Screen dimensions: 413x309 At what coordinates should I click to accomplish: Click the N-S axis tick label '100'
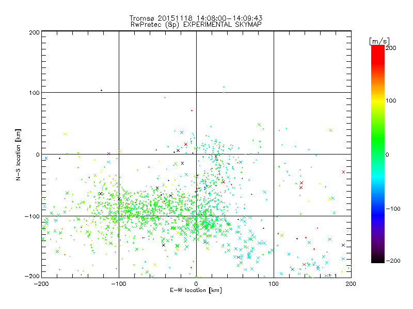coord(34,93)
